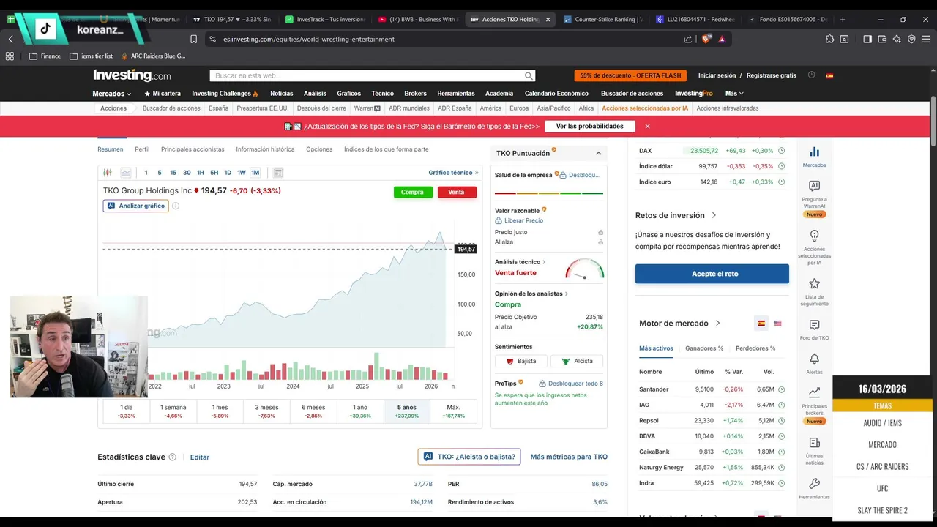
Task: Set chart interval to 5H
Action: coord(214,173)
